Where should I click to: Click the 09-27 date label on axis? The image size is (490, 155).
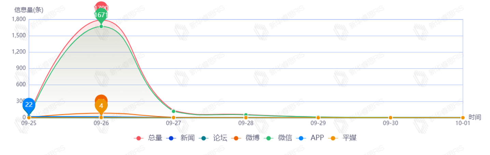point(173,123)
